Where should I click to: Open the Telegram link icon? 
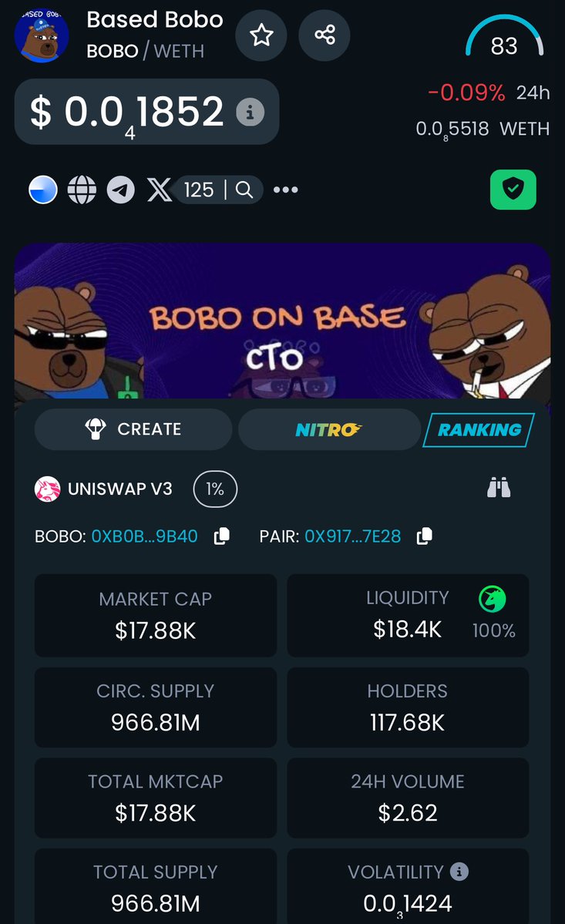(121, 190)
